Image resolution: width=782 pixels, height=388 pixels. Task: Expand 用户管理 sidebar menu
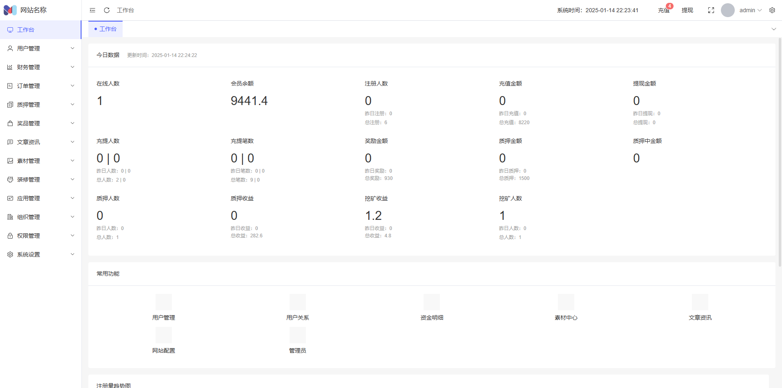[x=41, y=48]
